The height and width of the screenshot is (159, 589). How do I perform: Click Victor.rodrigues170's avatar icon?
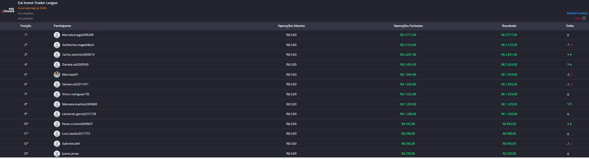57,94
